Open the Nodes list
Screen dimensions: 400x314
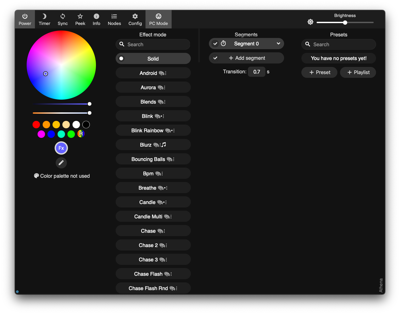point(114,19)
